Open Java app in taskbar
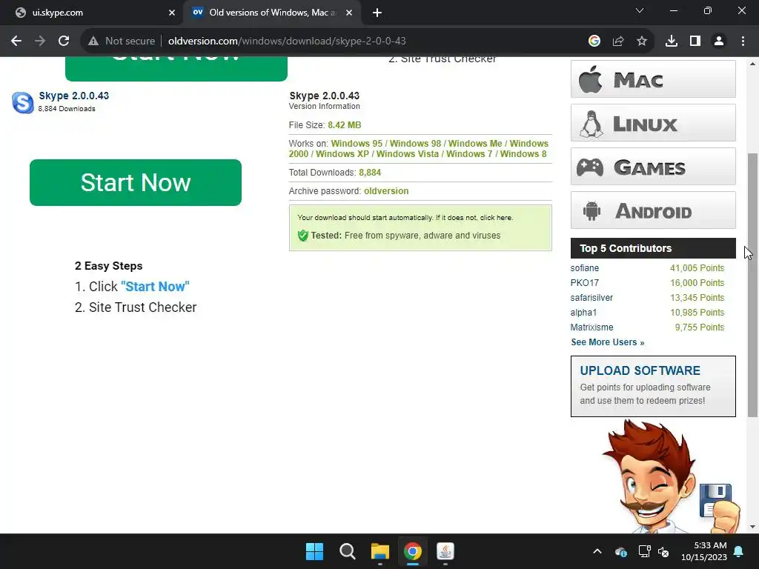 click(x=445, y=551)
